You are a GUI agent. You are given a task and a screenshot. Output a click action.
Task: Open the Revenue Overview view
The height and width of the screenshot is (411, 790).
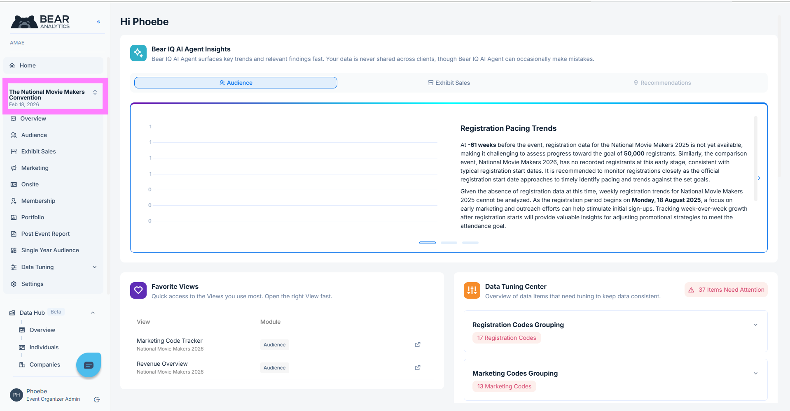162,364
